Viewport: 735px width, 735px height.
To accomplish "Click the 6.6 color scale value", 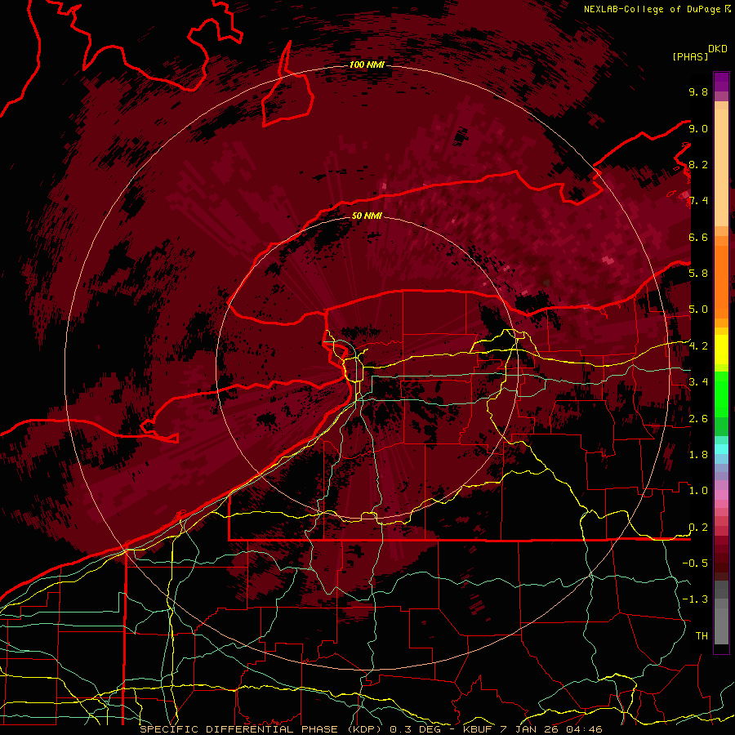I will coord(698,237).
